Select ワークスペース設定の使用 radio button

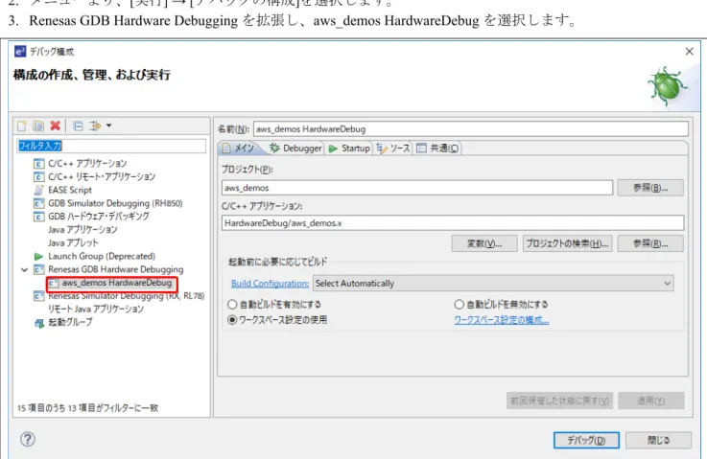(x=232, y=320)
